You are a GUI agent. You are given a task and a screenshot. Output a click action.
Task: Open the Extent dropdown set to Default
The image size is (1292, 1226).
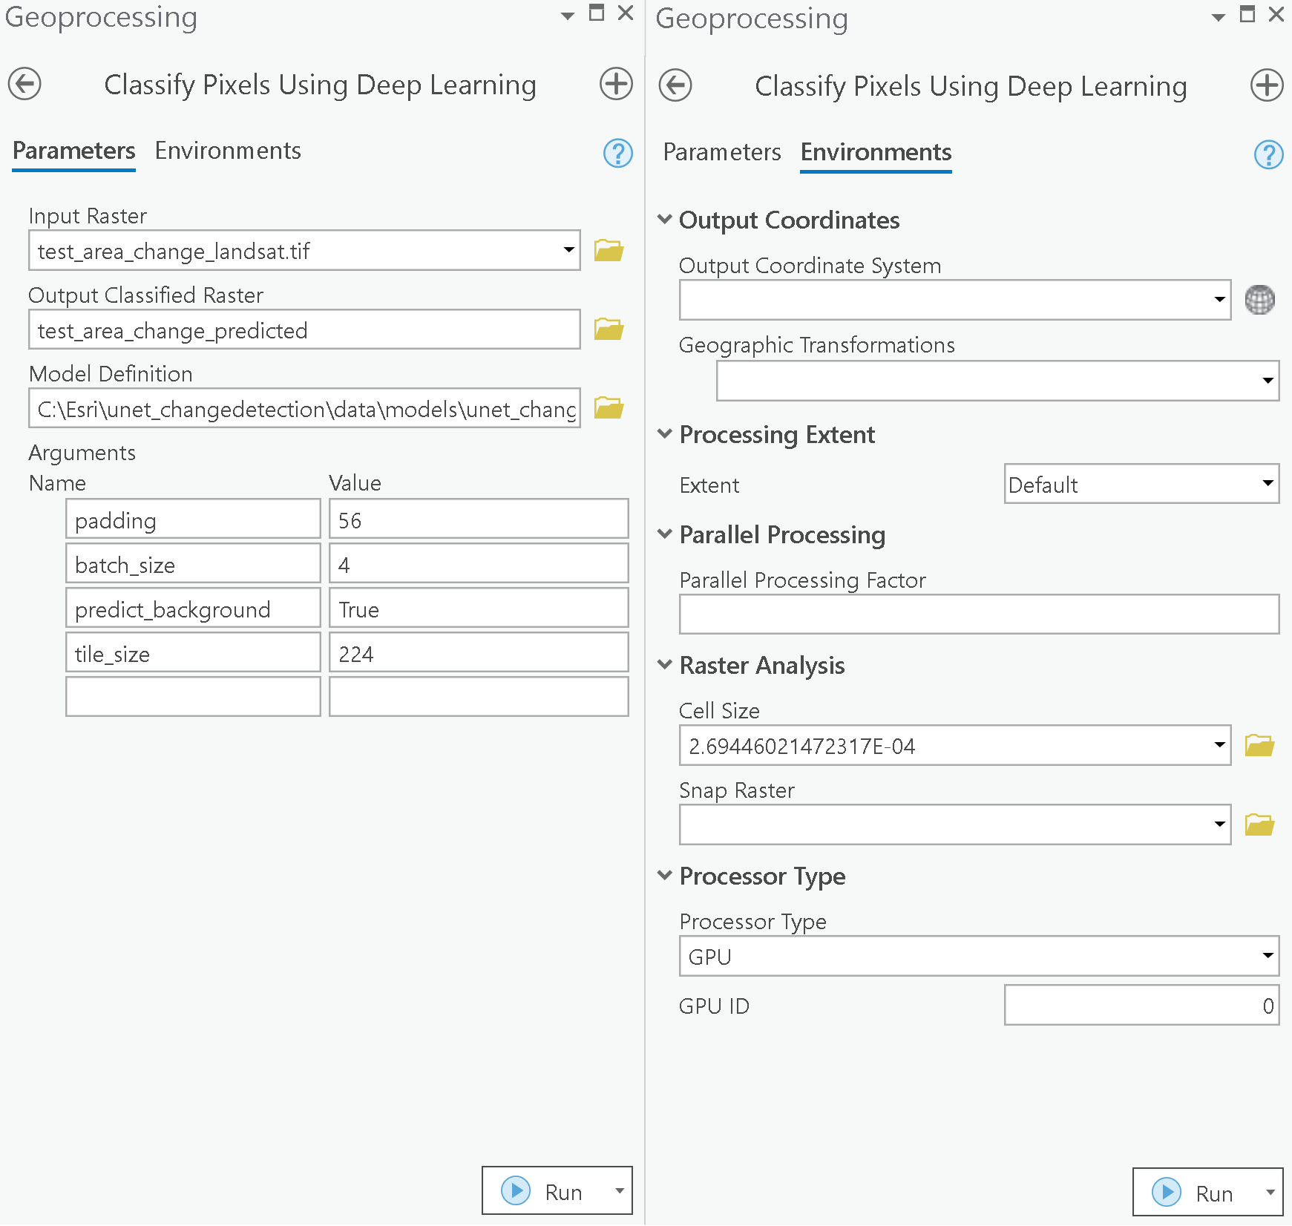[1268, 484]
